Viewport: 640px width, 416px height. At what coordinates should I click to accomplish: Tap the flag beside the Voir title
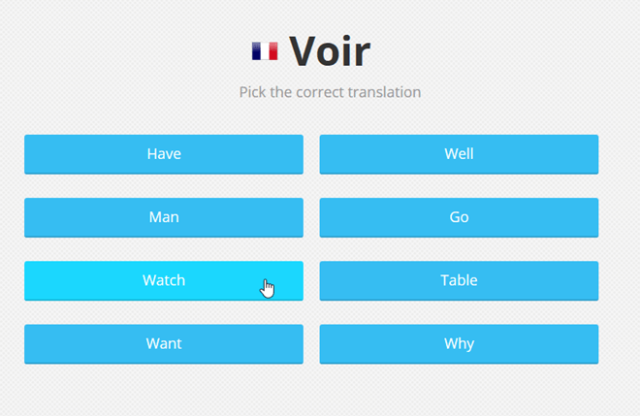[264, 50]
